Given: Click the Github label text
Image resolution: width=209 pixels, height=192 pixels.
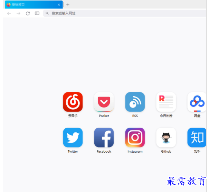Looking at the screenshot, I should (166, 152).
